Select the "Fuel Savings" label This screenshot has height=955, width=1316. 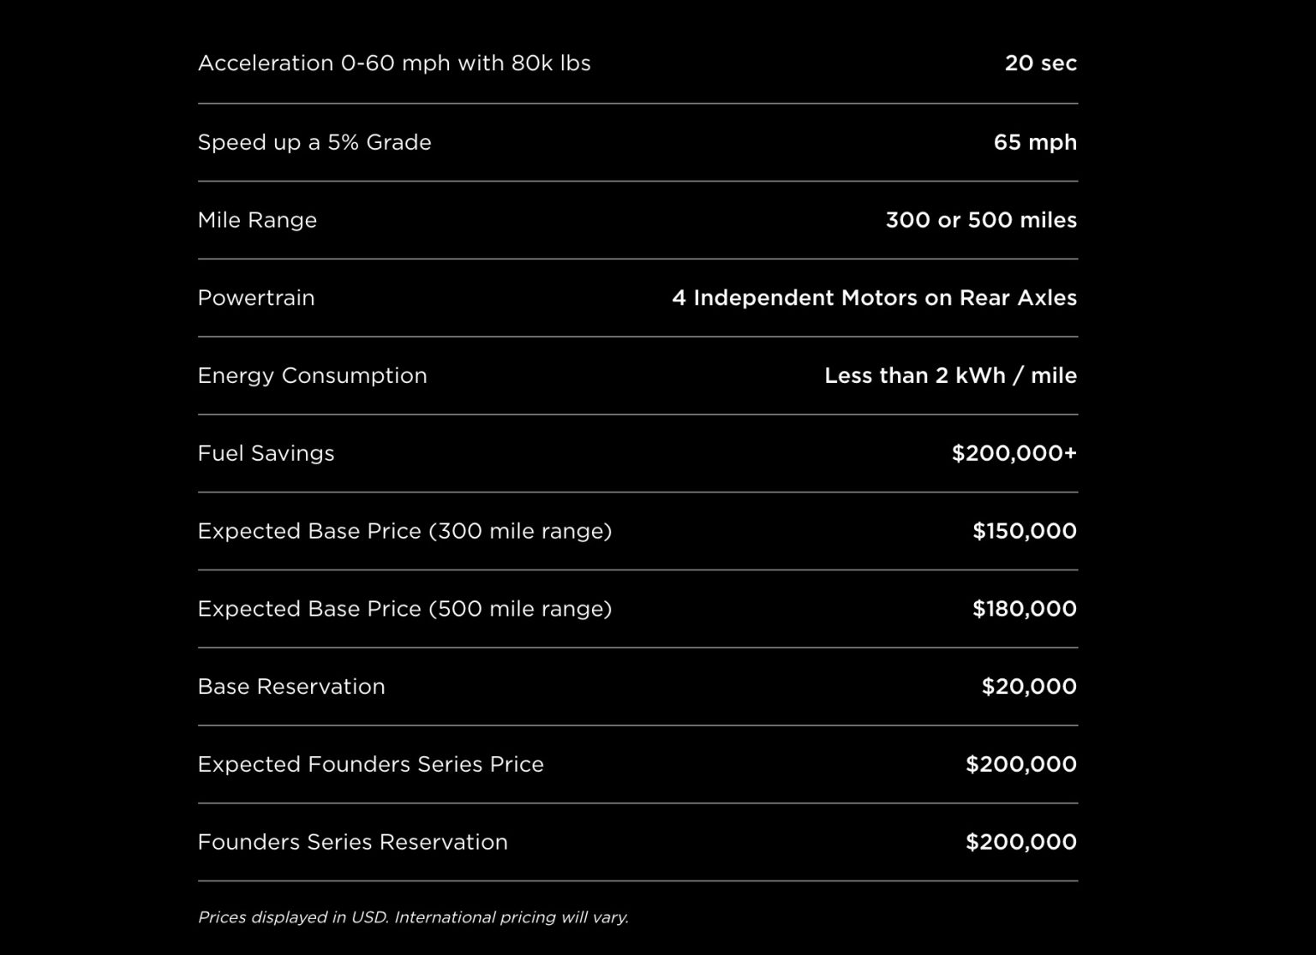[x=266, y=453]
